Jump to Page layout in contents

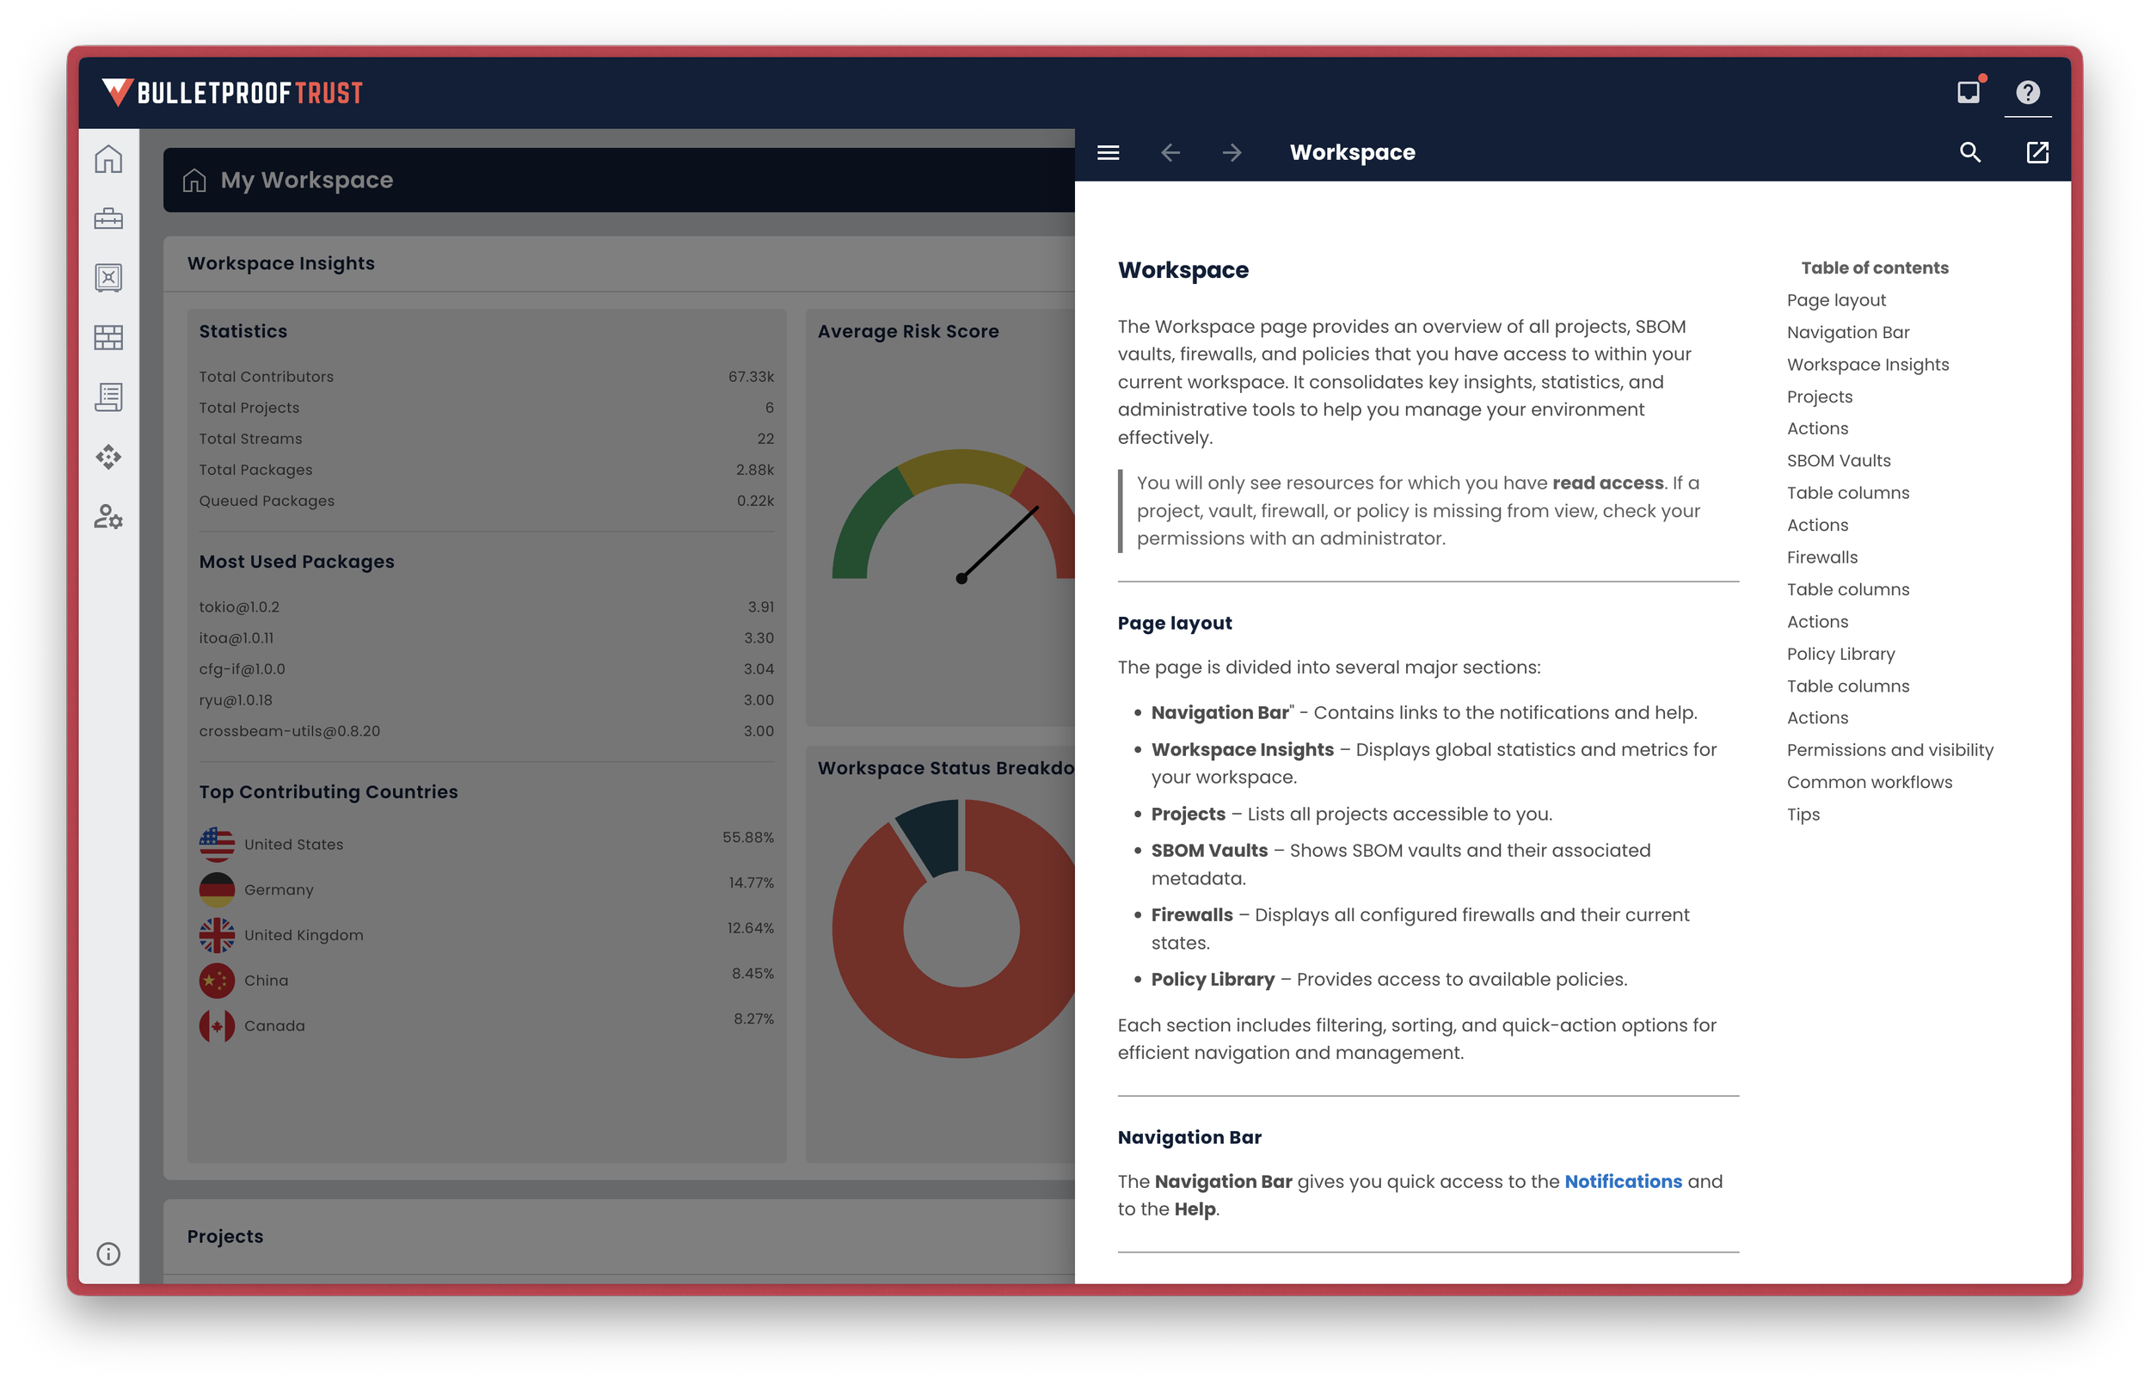(1835, 300)
